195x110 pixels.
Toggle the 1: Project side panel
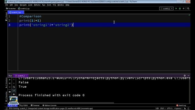pos(6,15)
